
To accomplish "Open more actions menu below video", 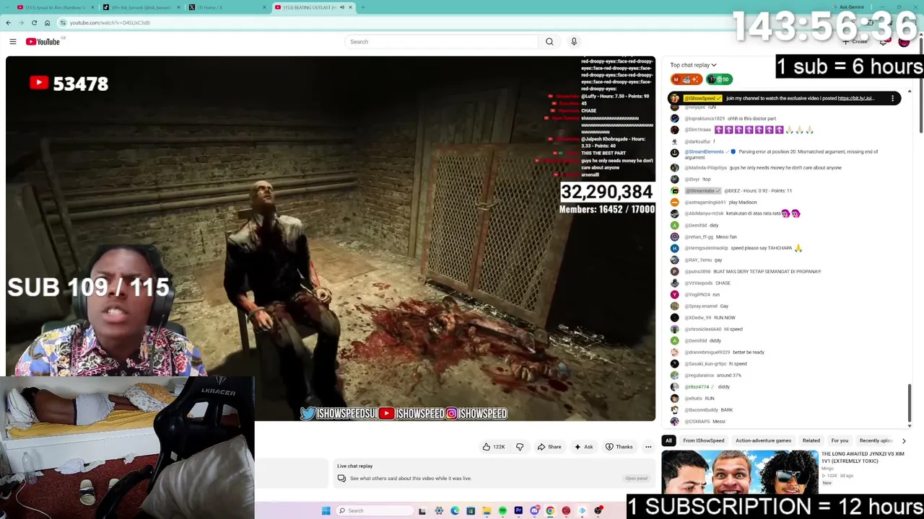I will 648,447.
